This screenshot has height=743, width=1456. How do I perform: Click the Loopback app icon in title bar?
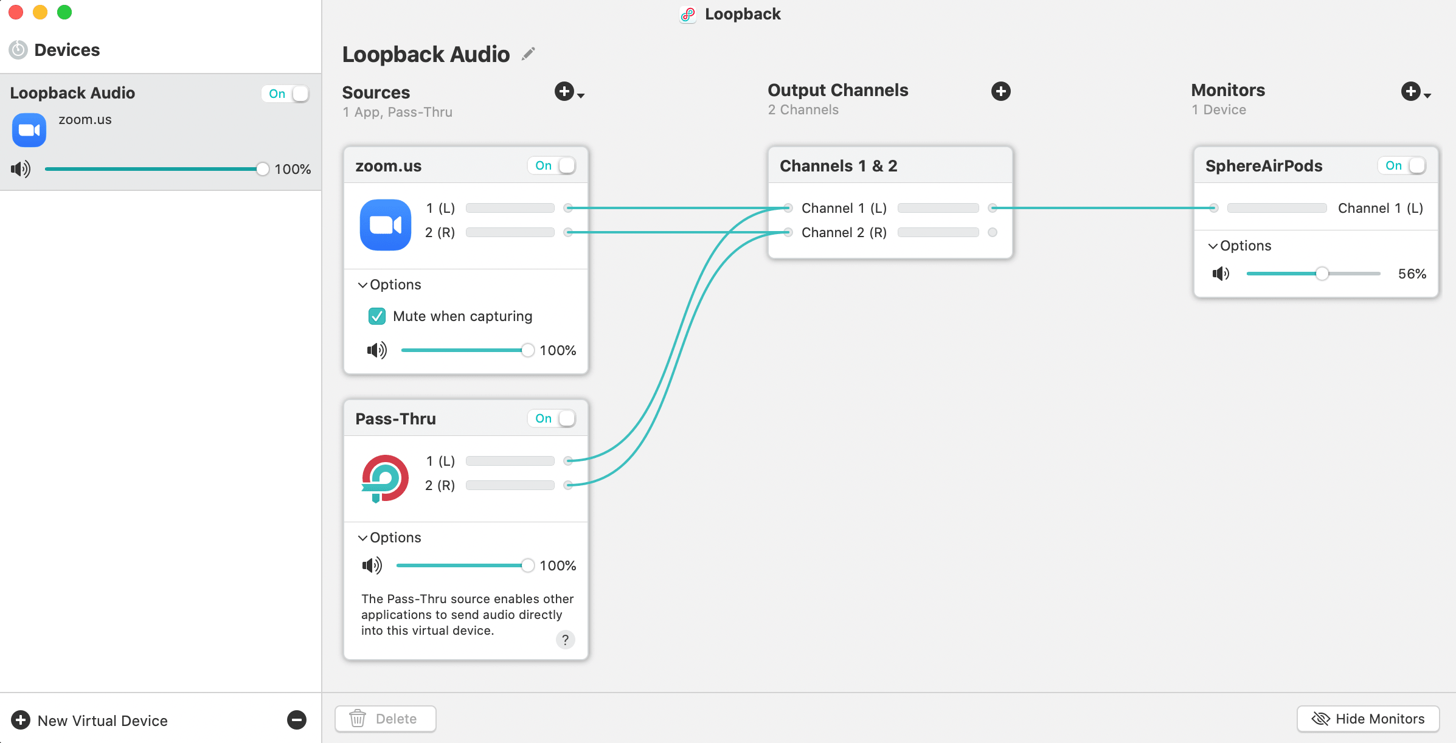point(688,15)
